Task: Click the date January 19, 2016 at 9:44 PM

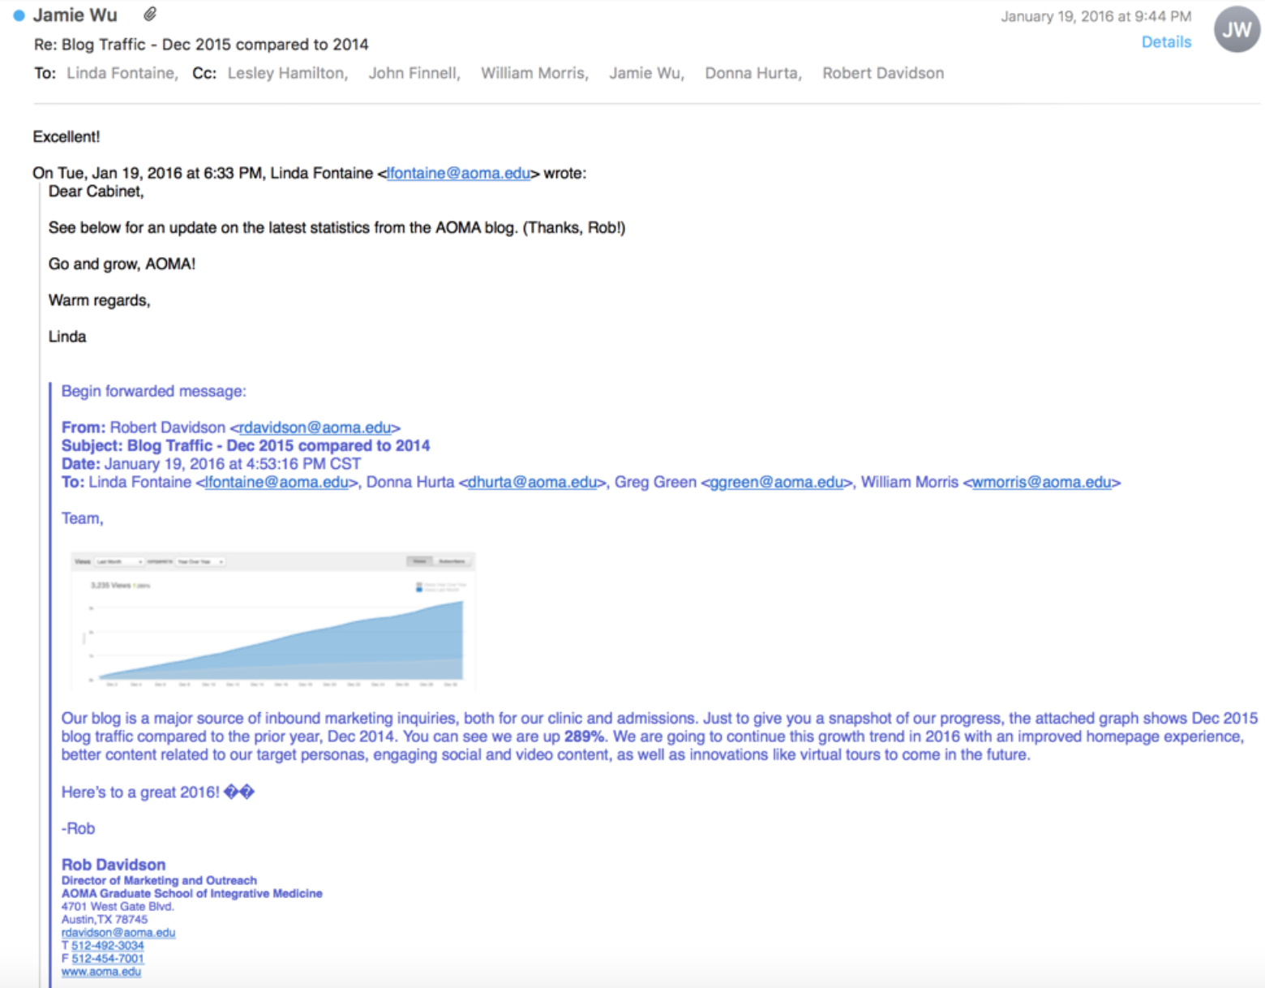Action: pyautogui.click(x=1096, y=16)
